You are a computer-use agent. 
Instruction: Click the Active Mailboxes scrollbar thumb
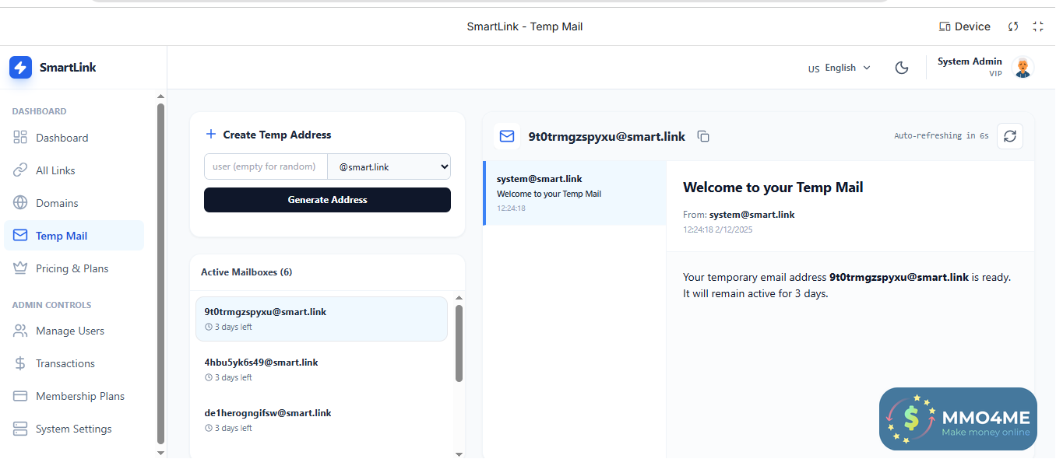click(459, 343)
